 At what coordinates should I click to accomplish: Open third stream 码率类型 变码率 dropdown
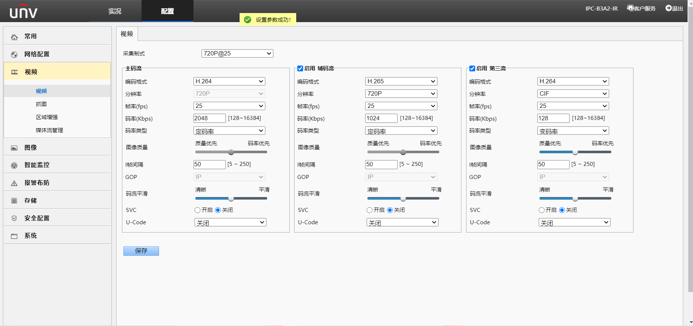[x=573, y=131]
